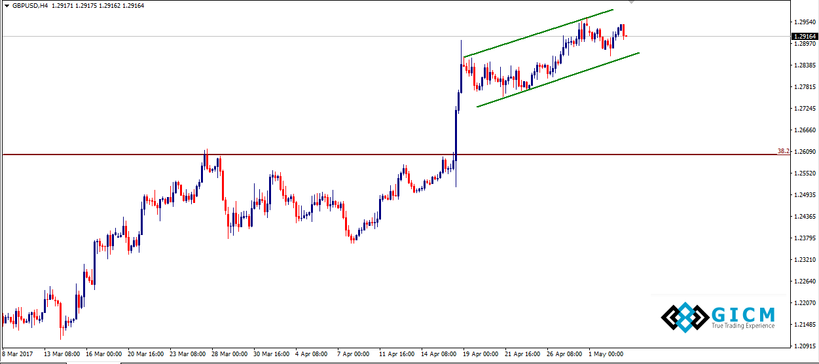Viewport: 819px width, 364px height.
Task: Click the GICM diamond logo icon
Action: click(x=684, y=317)
